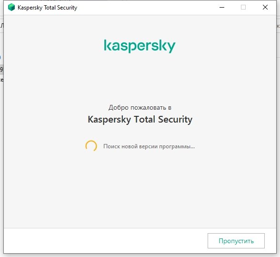This screenshot has height=257, width=280.
Task: Close the Kaspersky installer window
Action: tap(265, 7)
